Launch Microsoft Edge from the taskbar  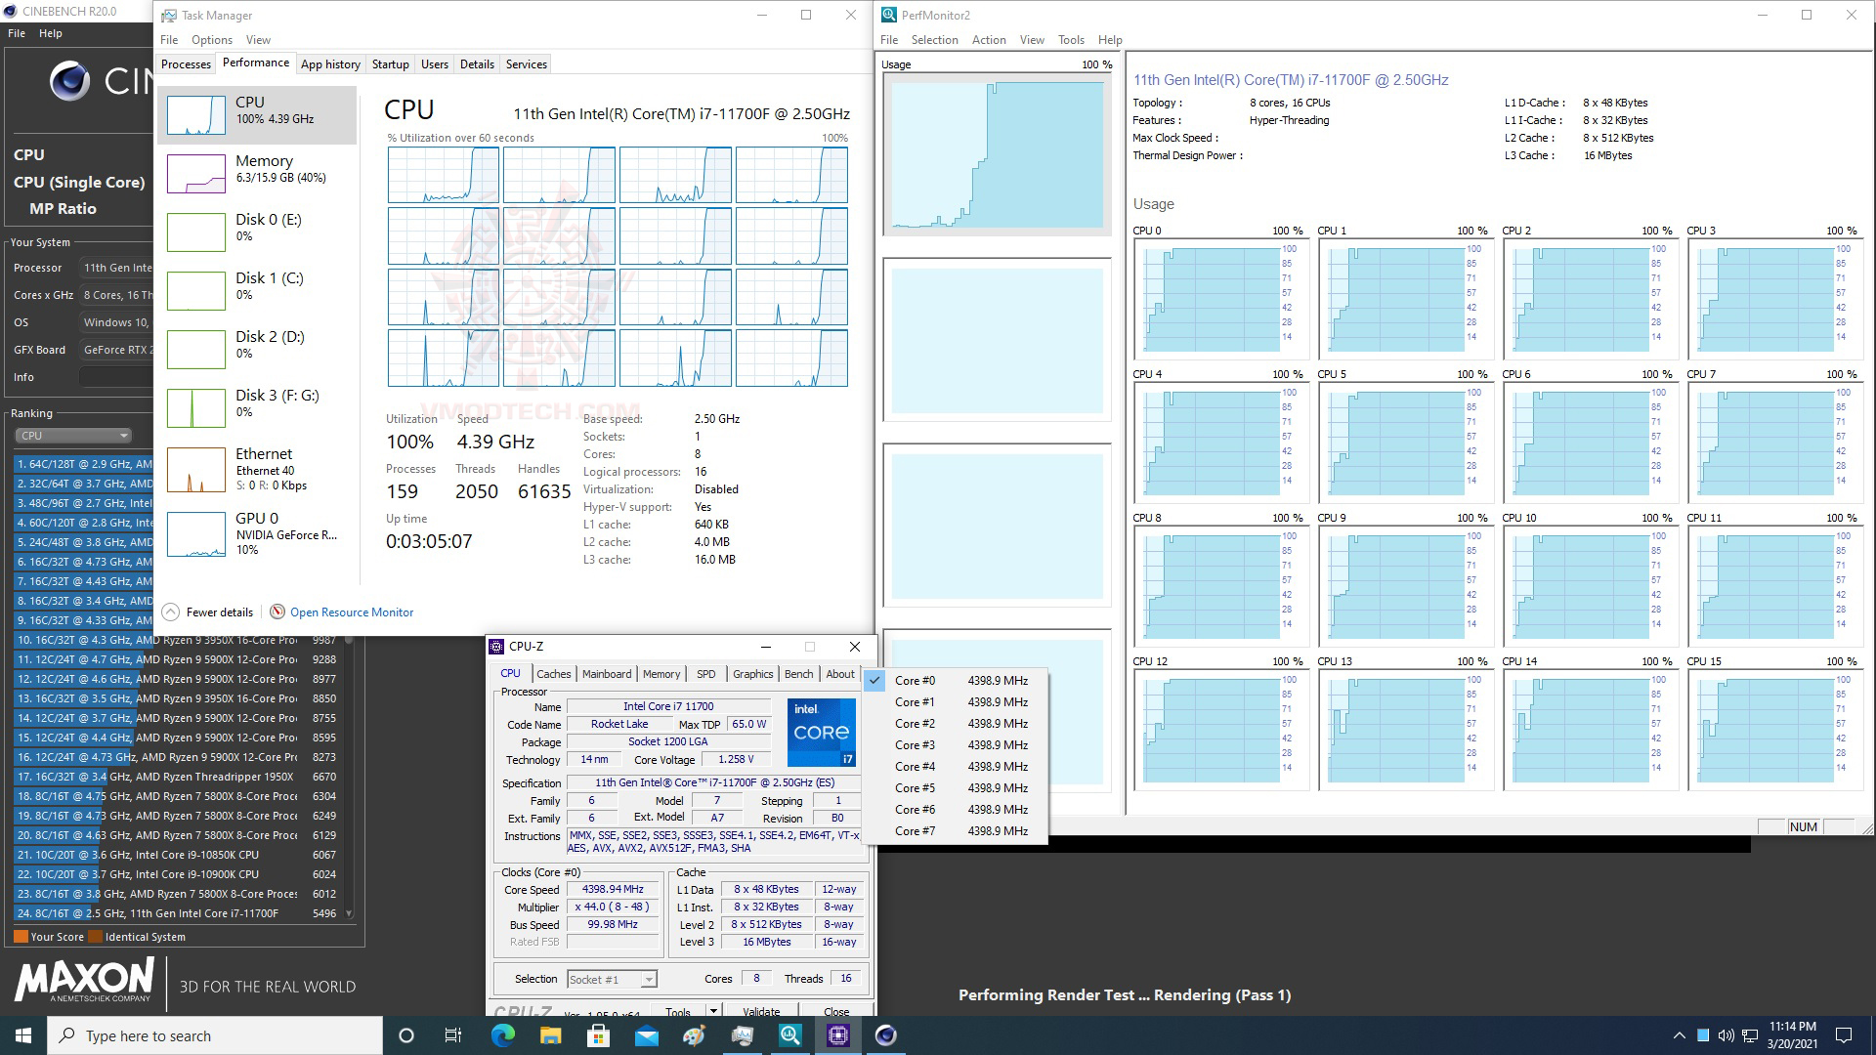[502, 1035]
